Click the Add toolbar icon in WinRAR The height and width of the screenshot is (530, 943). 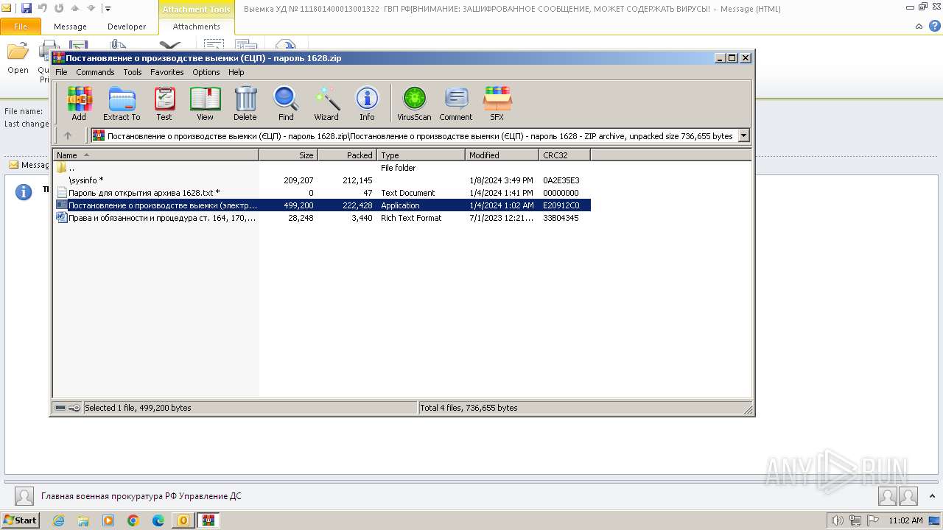pyautogui.click(x=79, y=103)
